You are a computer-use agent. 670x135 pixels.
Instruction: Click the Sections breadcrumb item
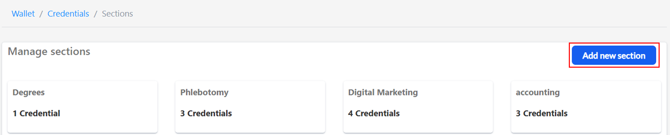(x=117, y=14)
